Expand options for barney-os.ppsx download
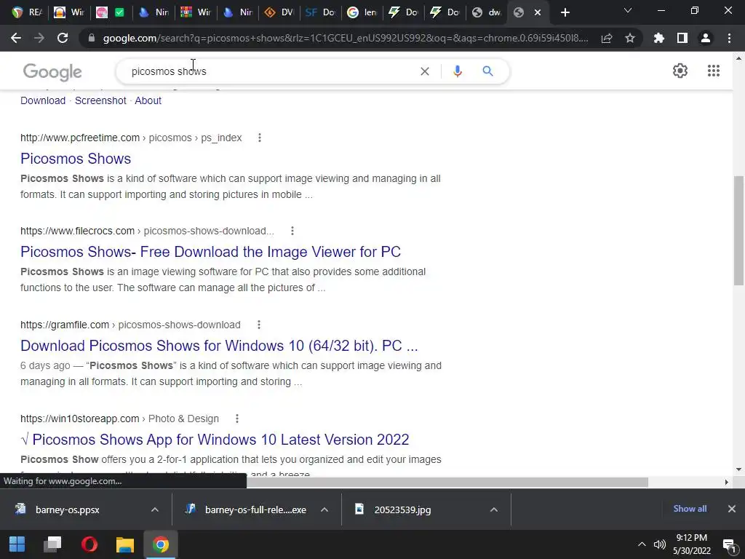745x559 pixels. point(154,510)
